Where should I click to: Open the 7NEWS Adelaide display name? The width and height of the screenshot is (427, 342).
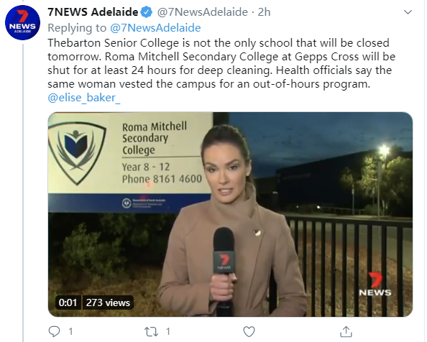pyautogui.click(x=93, y=12)
